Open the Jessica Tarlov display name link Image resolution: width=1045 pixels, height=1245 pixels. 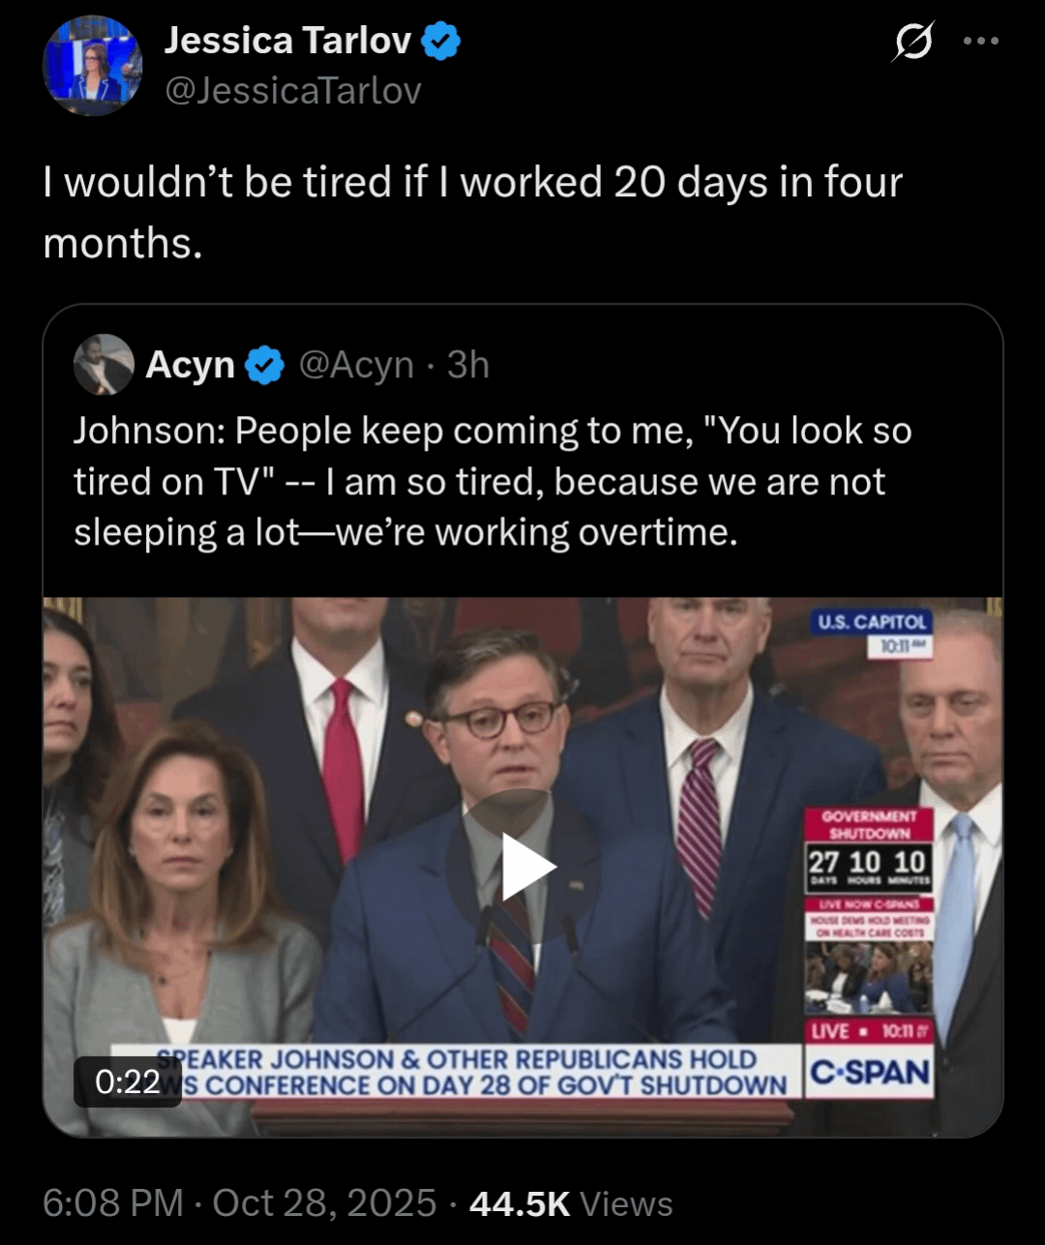coord(287,41)
